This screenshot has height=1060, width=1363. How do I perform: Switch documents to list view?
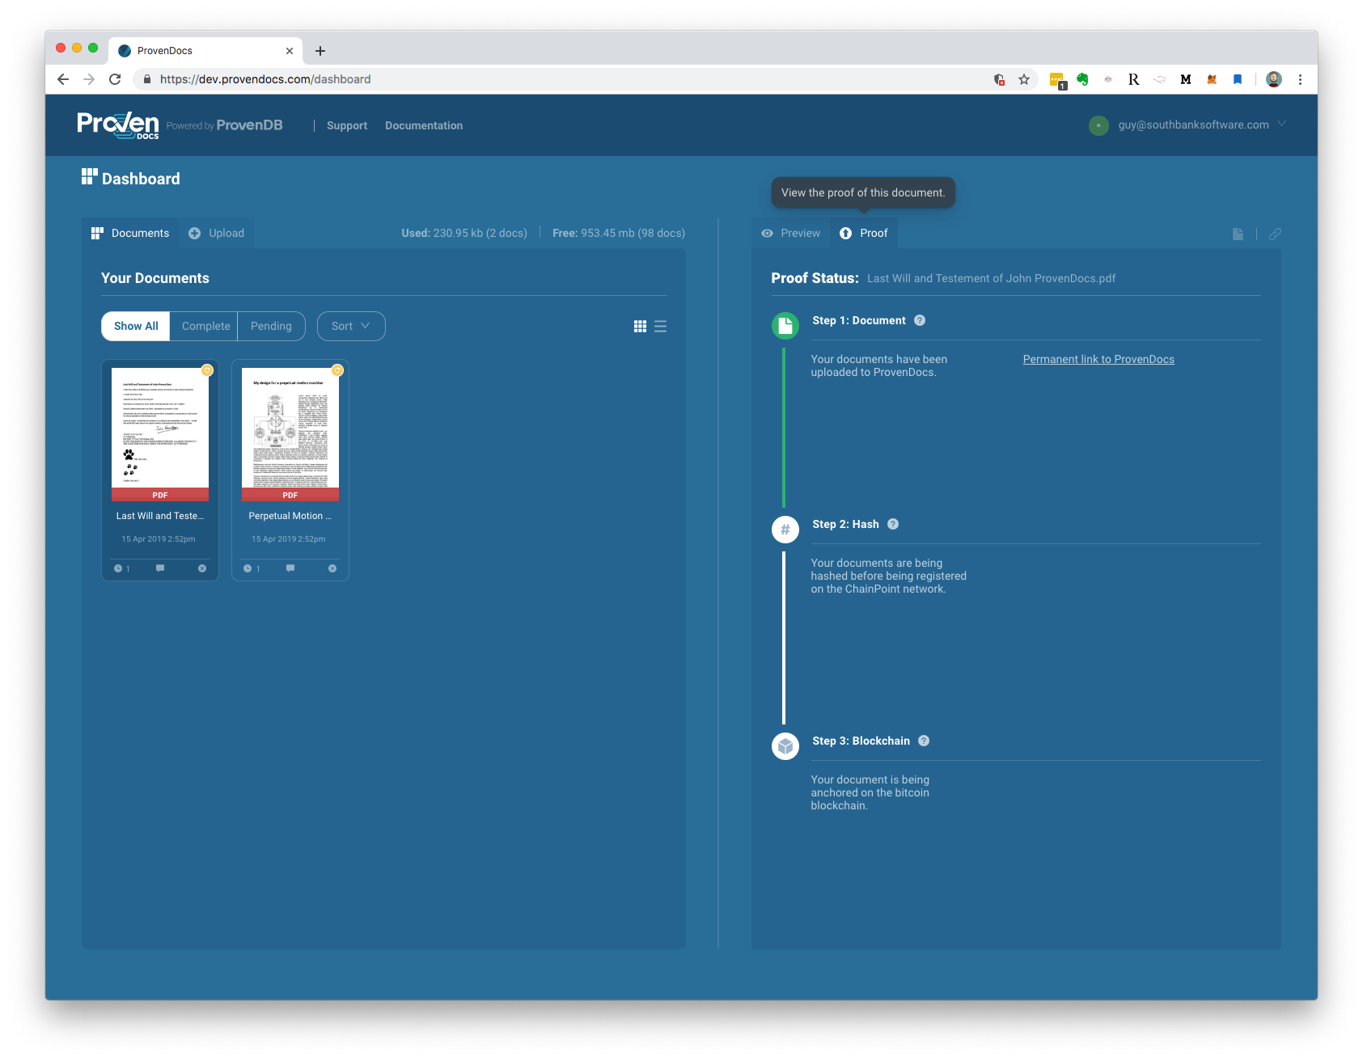tap(661, 326)
